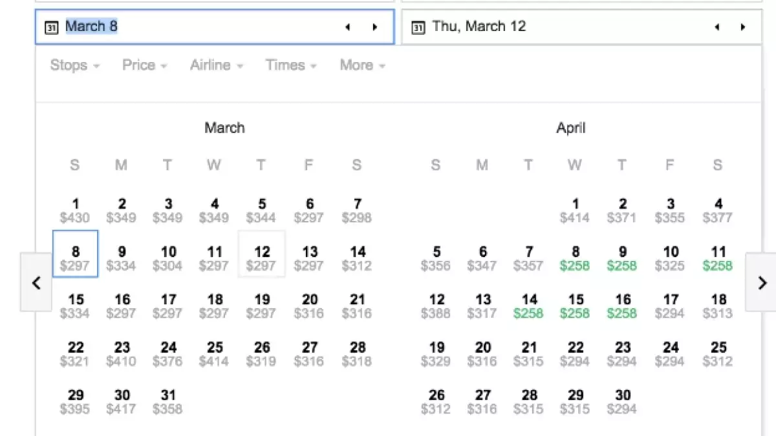Select March 1 priced at $430

click(75, 211)
